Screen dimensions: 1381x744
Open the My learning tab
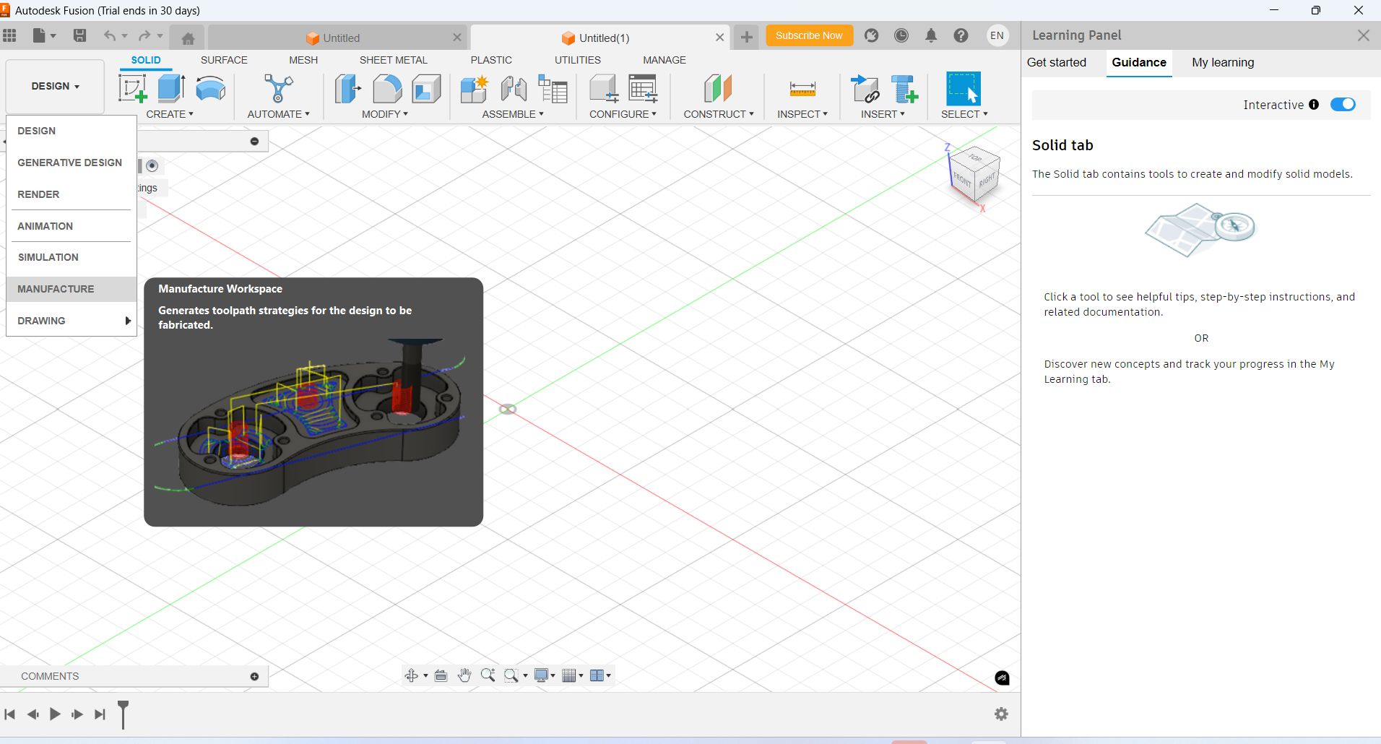pyautogui.click(x=1223, y=62)
